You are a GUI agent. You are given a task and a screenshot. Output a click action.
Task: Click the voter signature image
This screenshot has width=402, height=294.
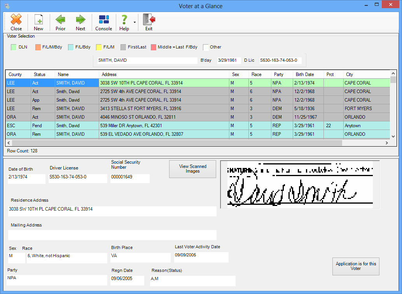point(300,185)
